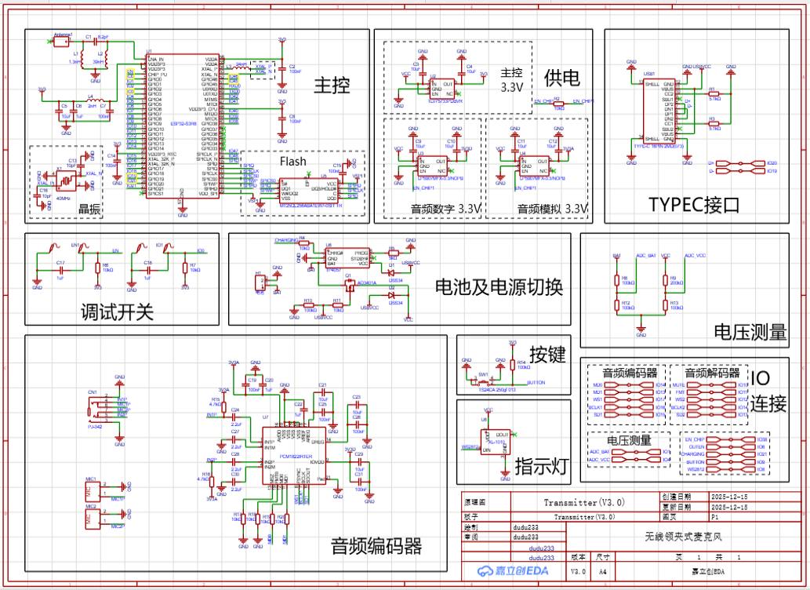810x590 pixels.
Task: Click the MIC1 microphone connector symbol
Action: 91,490
